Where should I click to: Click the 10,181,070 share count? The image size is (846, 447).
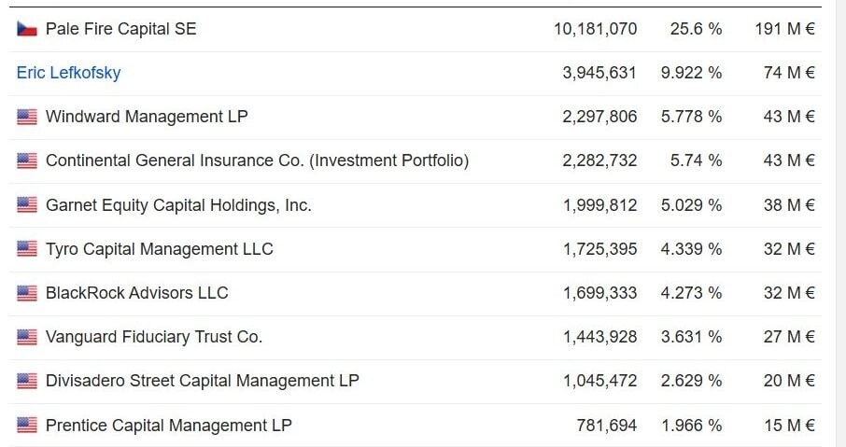click(596, 29)
